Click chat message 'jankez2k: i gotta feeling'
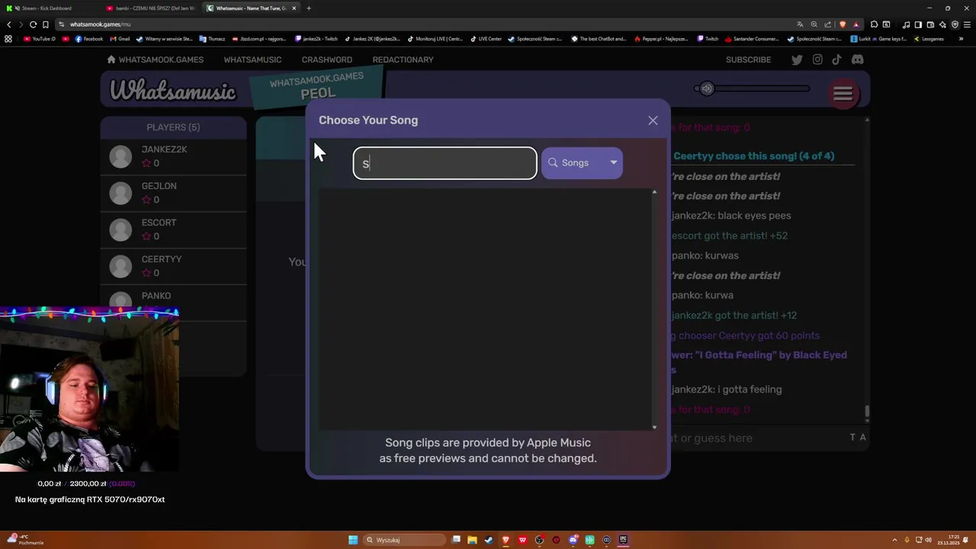The image size is (976, 549). pos(727,390)
